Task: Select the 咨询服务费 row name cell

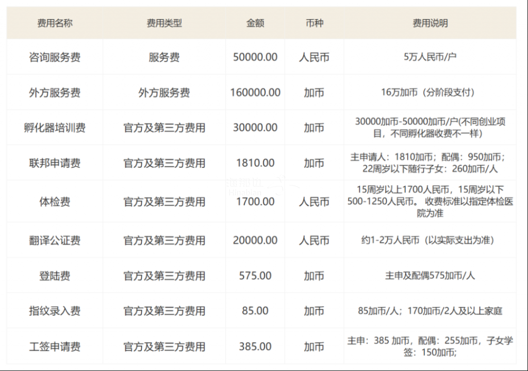Action: [55, 57]
